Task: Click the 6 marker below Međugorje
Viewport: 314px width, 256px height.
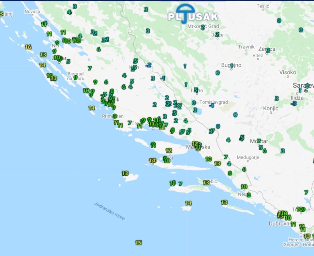Action: [244, 169]
